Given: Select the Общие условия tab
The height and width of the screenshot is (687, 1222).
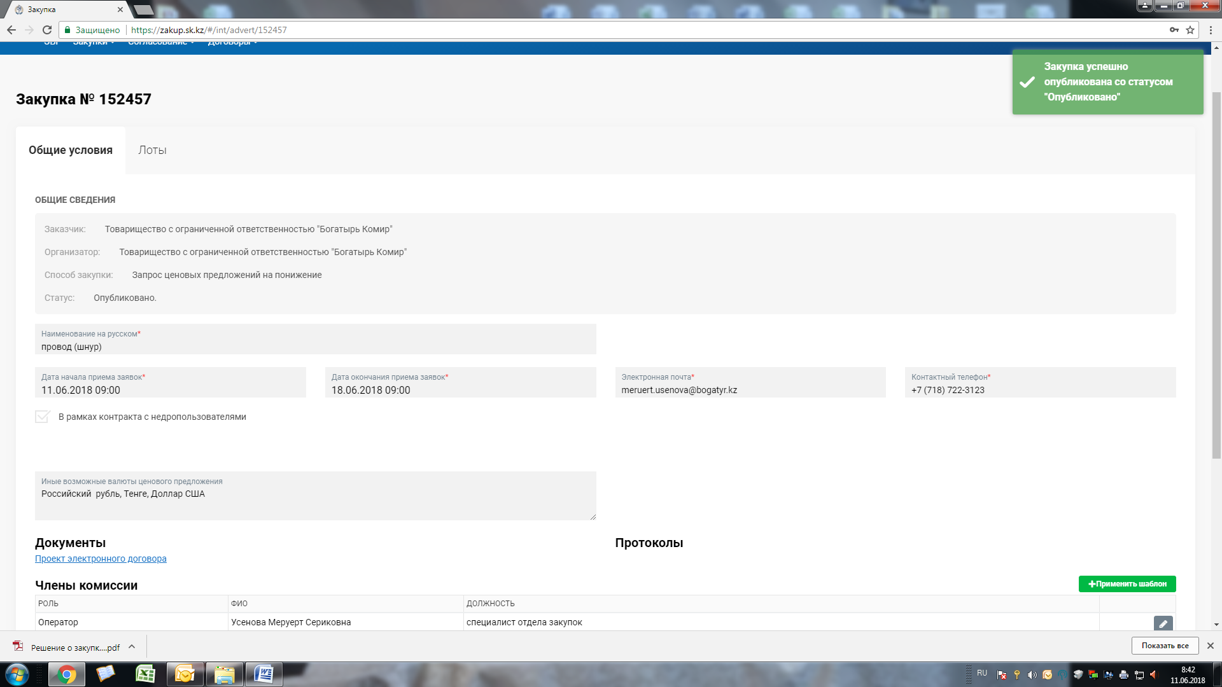Looking at the screenshot, I should pyautogui.click(x=71, y=150).
